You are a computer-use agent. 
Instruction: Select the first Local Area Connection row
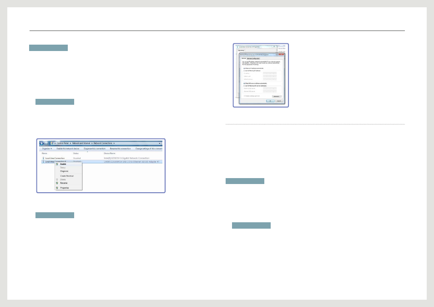pos(102,158)
